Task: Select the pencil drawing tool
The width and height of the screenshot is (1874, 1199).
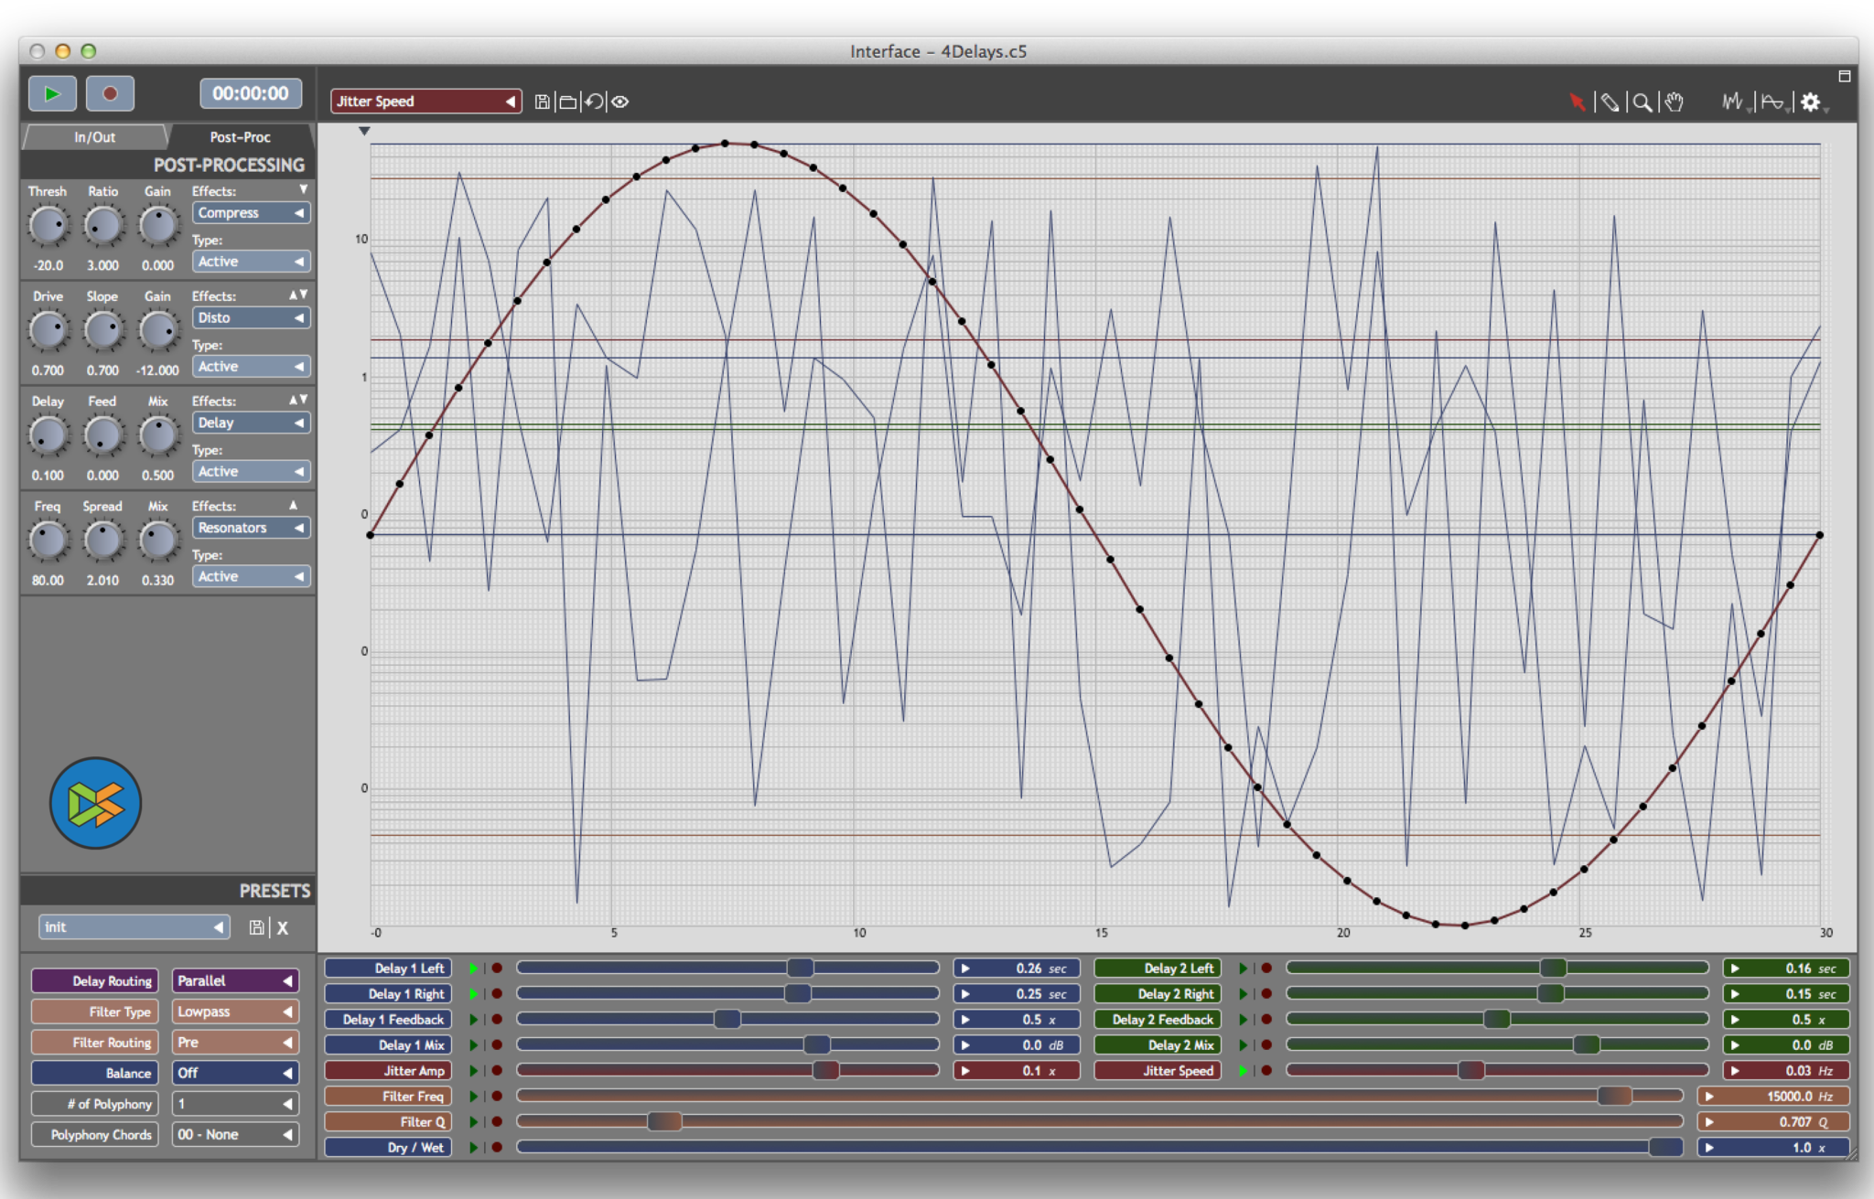Action: [x=1610, y=102]
